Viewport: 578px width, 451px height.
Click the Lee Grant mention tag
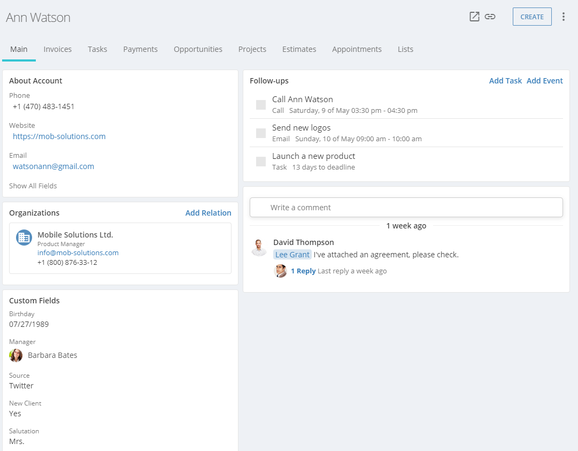(x=292, y=255)
